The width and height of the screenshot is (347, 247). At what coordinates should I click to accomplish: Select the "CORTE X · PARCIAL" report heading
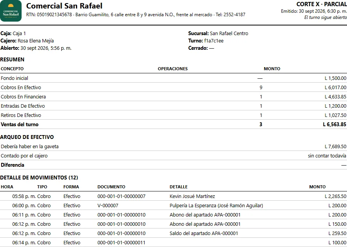(x=322, y=4)
